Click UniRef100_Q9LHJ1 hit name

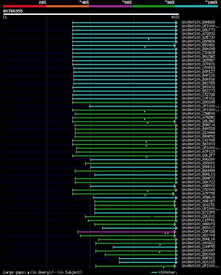198,216
